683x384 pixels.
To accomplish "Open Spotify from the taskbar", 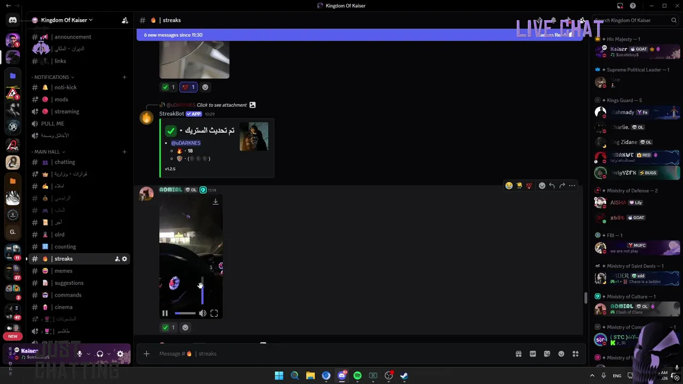I will point(358,375).
